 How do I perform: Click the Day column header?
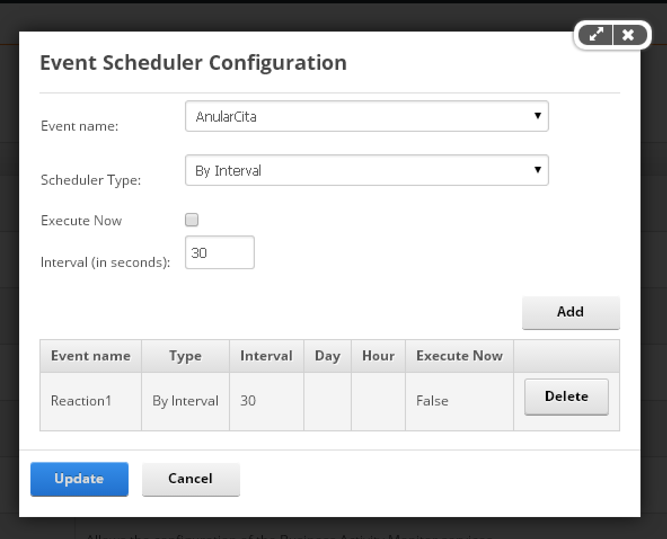point(328,356)
